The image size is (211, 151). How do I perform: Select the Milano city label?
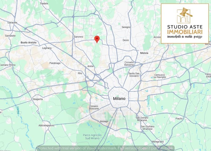[119, 98]
